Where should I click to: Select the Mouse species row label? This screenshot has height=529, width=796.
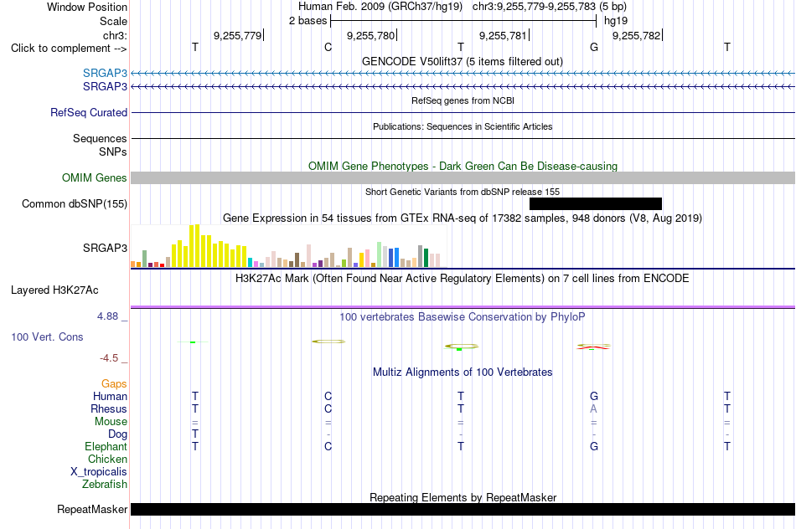coord(111,422)
